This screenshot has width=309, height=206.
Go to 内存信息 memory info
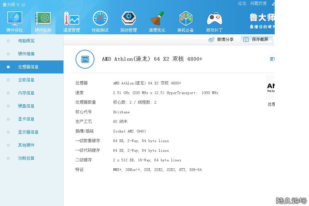(x=26, y=93)
